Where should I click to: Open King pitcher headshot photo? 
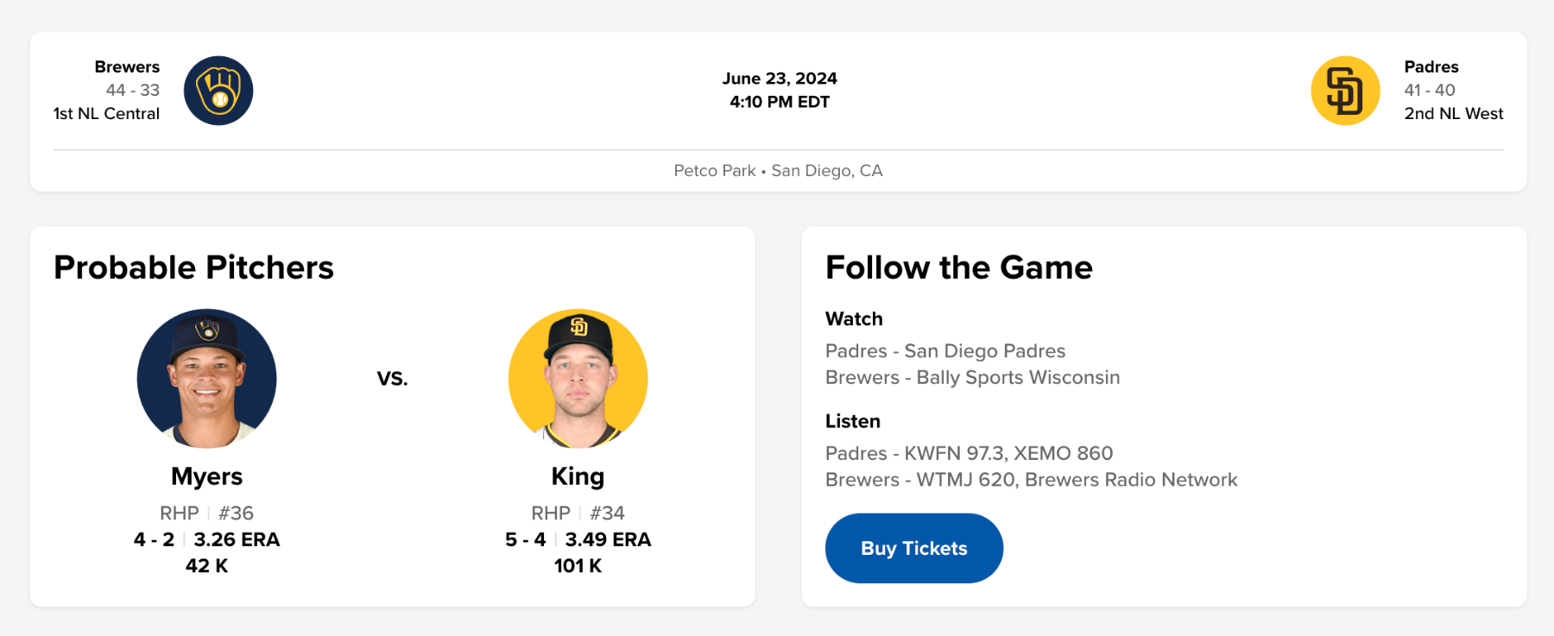578,378
